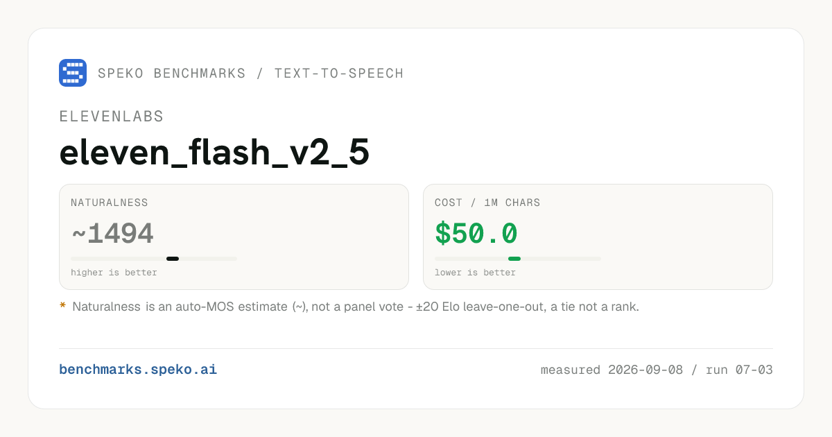Click the green marker on cost bar
Screen dimensions: 832x437
click(x=514, y=259)
